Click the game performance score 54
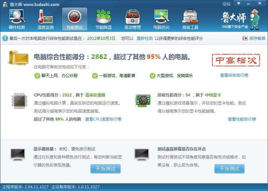This screenshot has height=191, width=268. pos(188,95)
